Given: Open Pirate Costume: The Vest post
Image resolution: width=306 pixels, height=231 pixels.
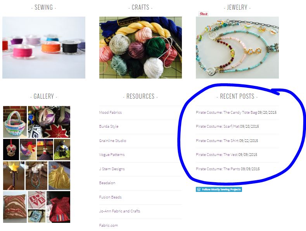Looking at the screenshot, I should (x=217, y=155).
